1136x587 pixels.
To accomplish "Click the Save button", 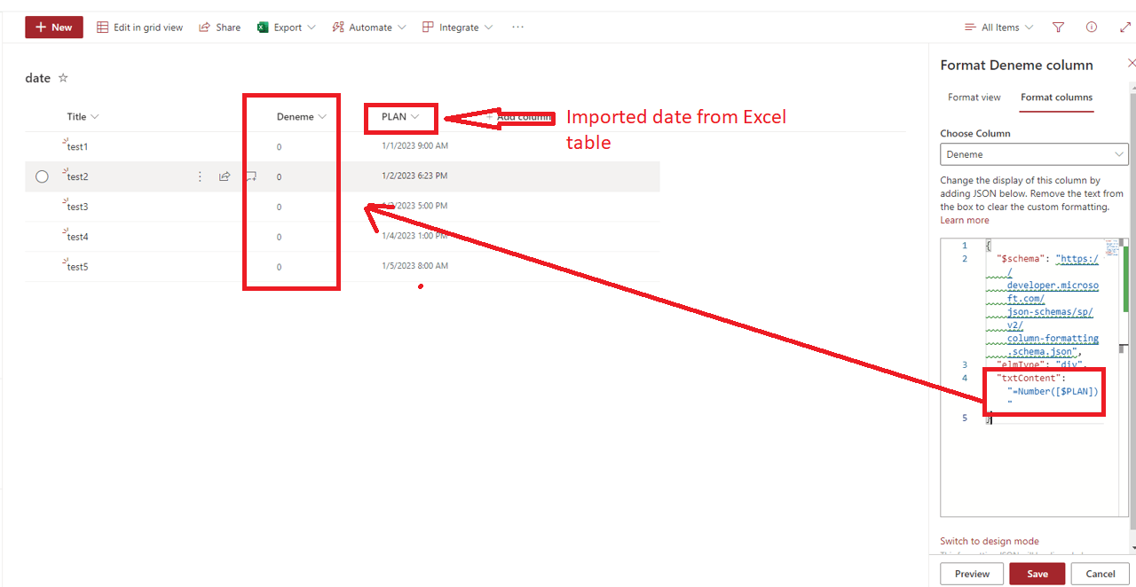I will click(1037, 574).
